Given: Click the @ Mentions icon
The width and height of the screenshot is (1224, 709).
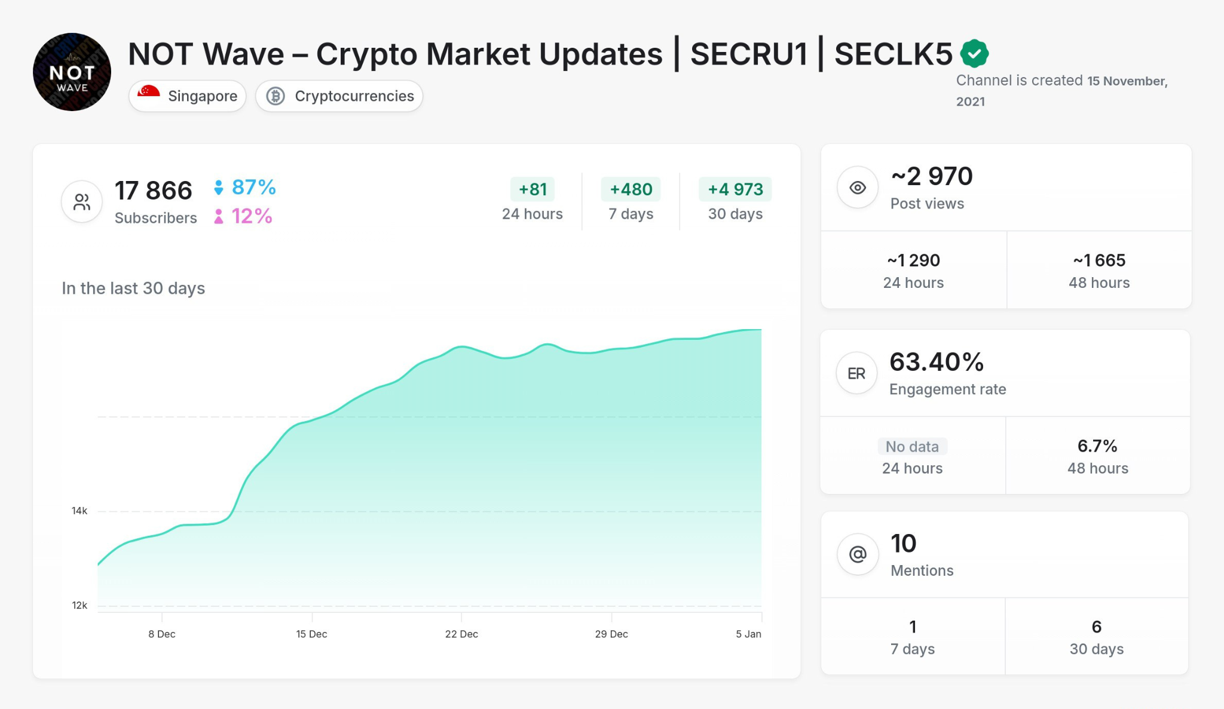Looking at the screenshot, I should coord(857,554).
